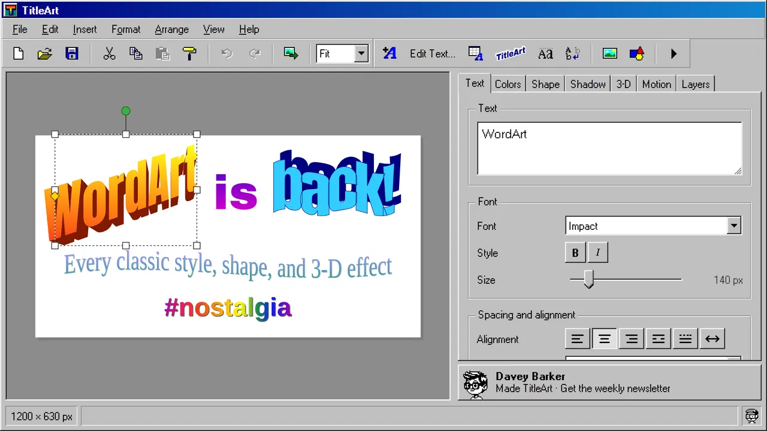Click the black play arrow icon
This screenshot has width=767, height=431.
click(674, 54)
